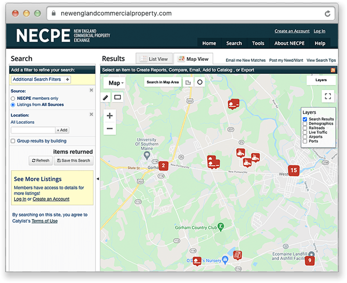Screen dimensions: 347x283
Task: Open the Map type dropdown
Action: click(115, 83)
